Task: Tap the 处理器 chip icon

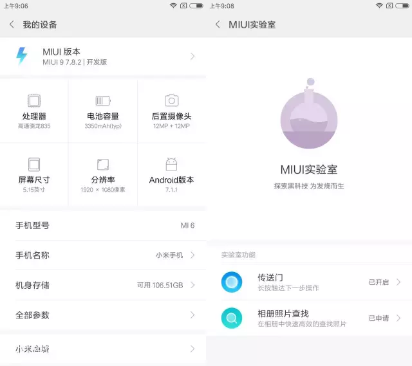Action: click(34, 100)
